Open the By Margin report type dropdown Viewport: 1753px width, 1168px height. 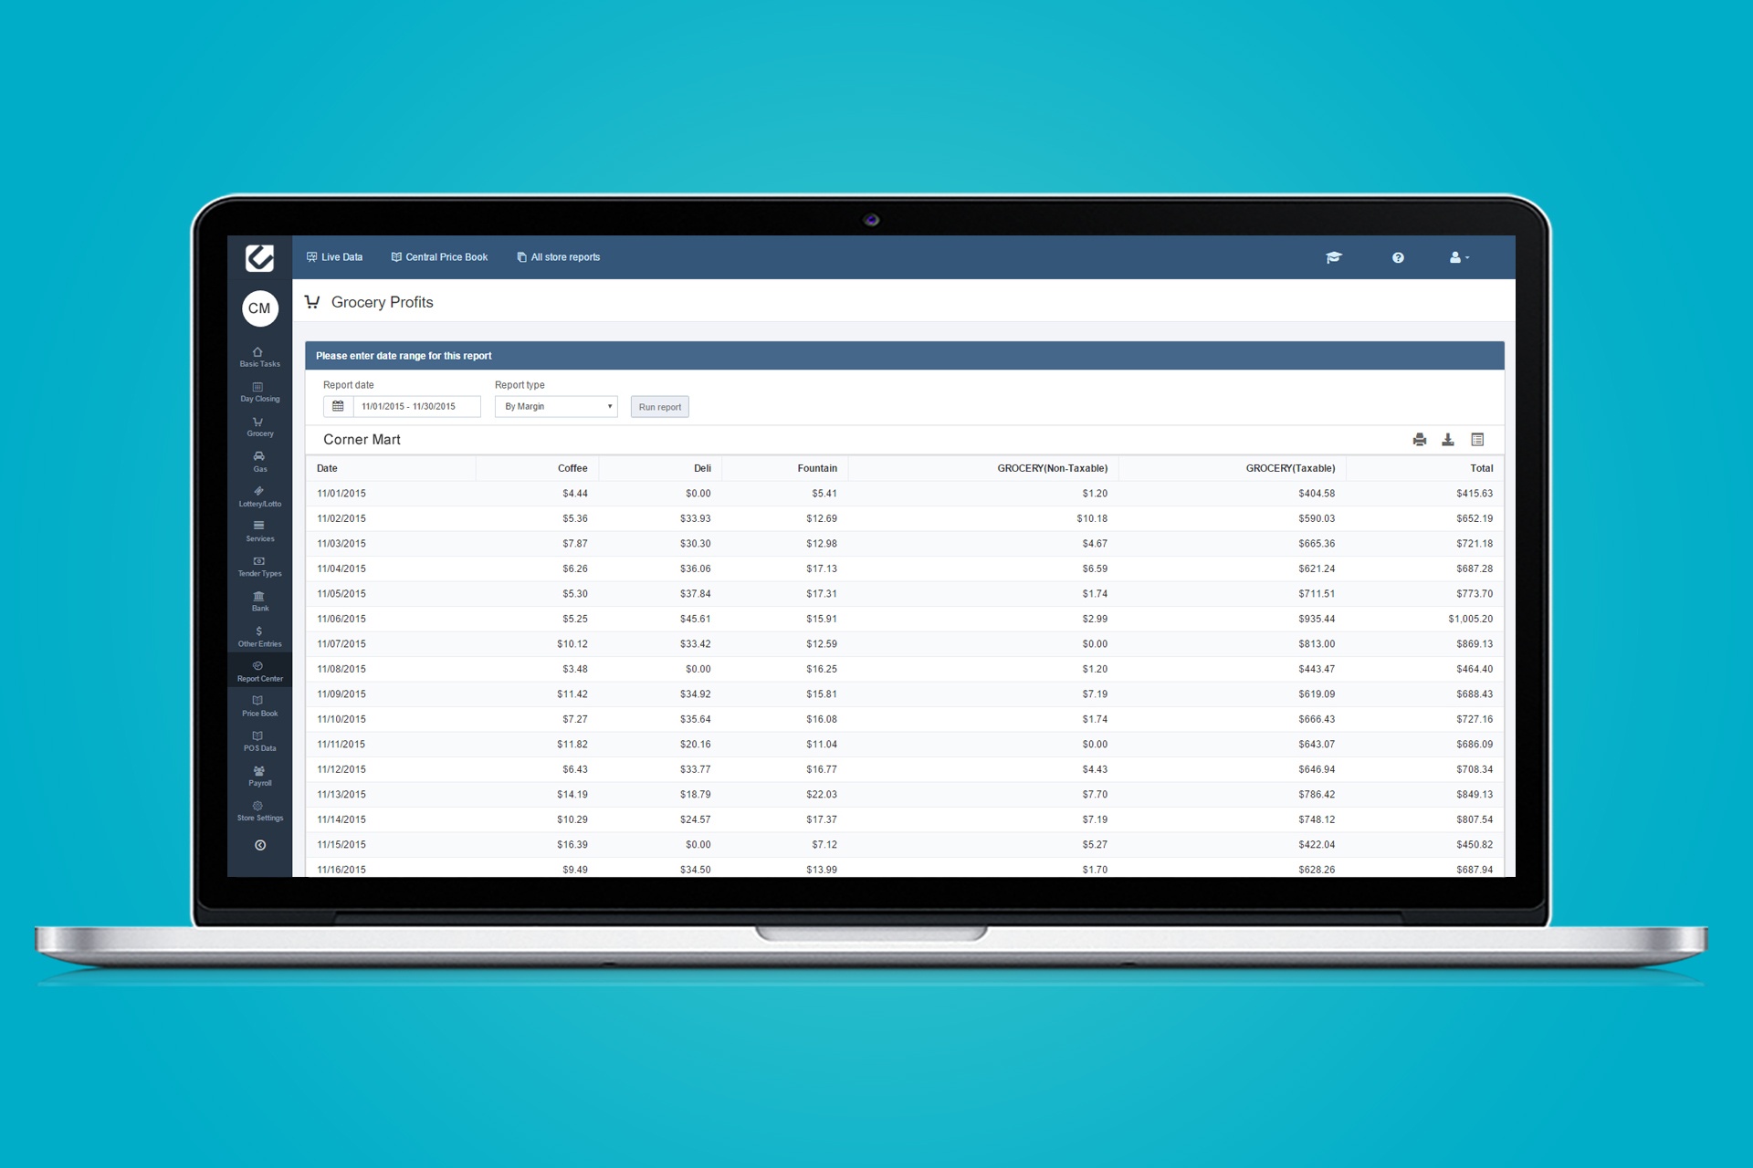click(x=556, y=407)
